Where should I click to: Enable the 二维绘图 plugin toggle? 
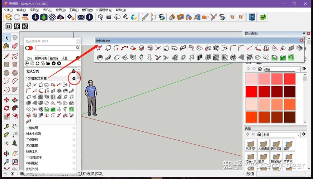coord(74,128)
